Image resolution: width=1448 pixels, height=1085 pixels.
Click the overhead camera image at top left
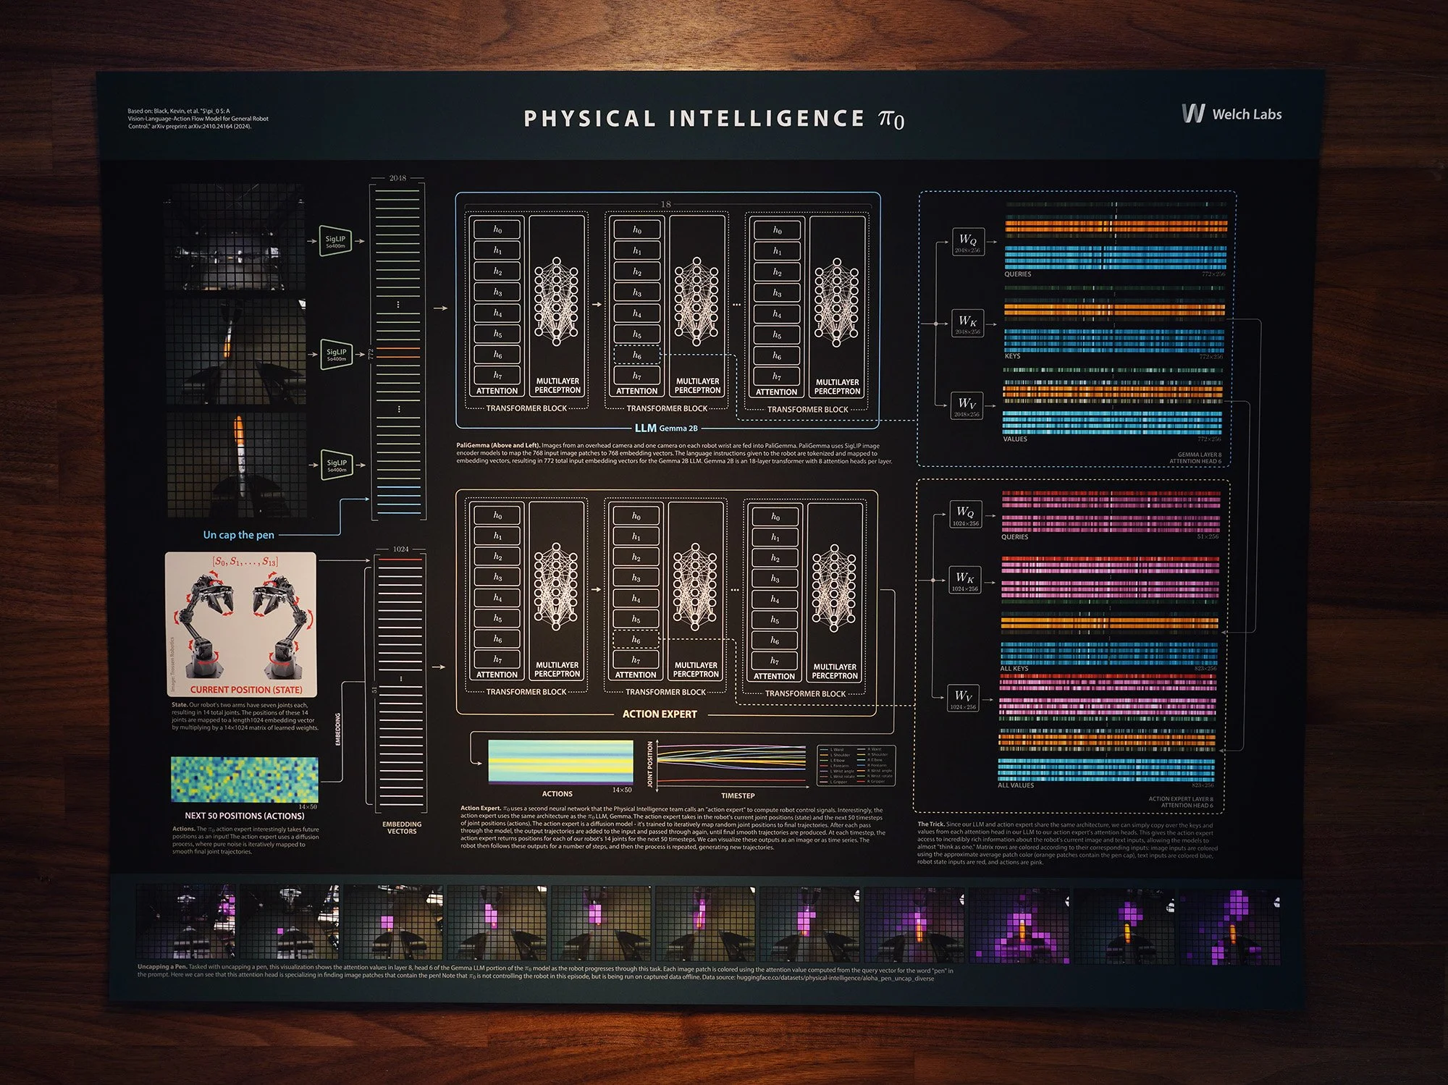click(x=235, y=239)
